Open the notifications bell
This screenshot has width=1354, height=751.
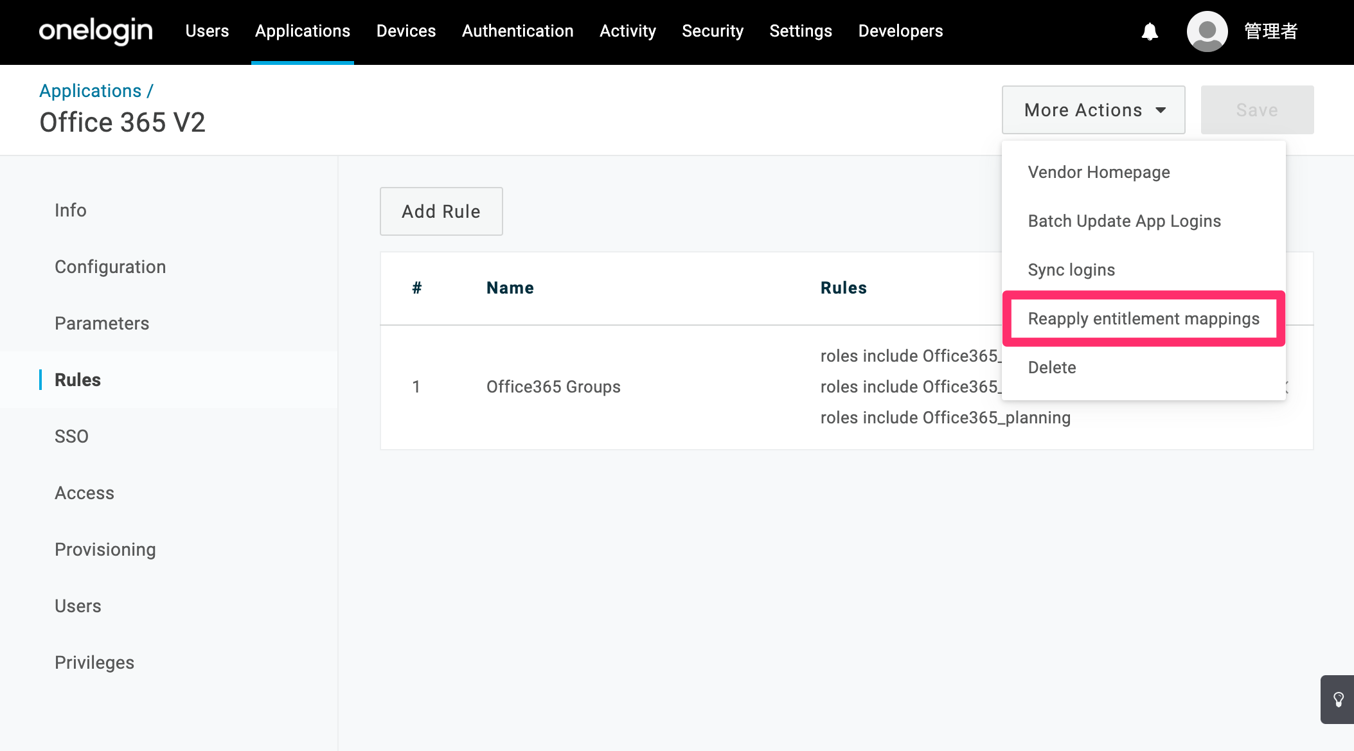1150,31
